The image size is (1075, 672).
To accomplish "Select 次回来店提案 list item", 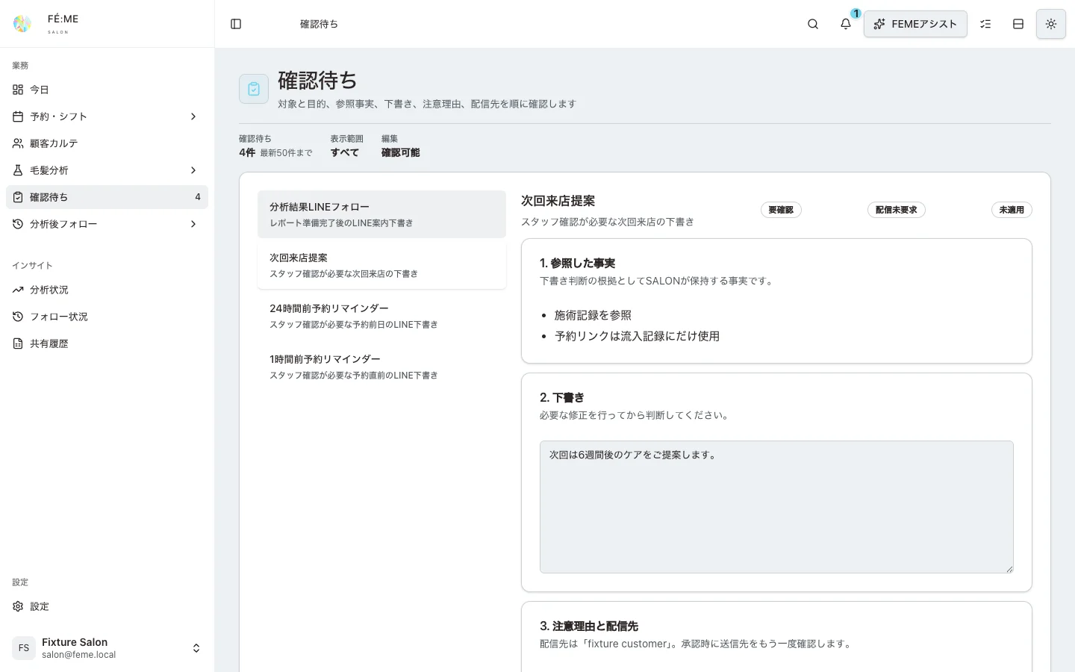I will [x=381, y=265].
